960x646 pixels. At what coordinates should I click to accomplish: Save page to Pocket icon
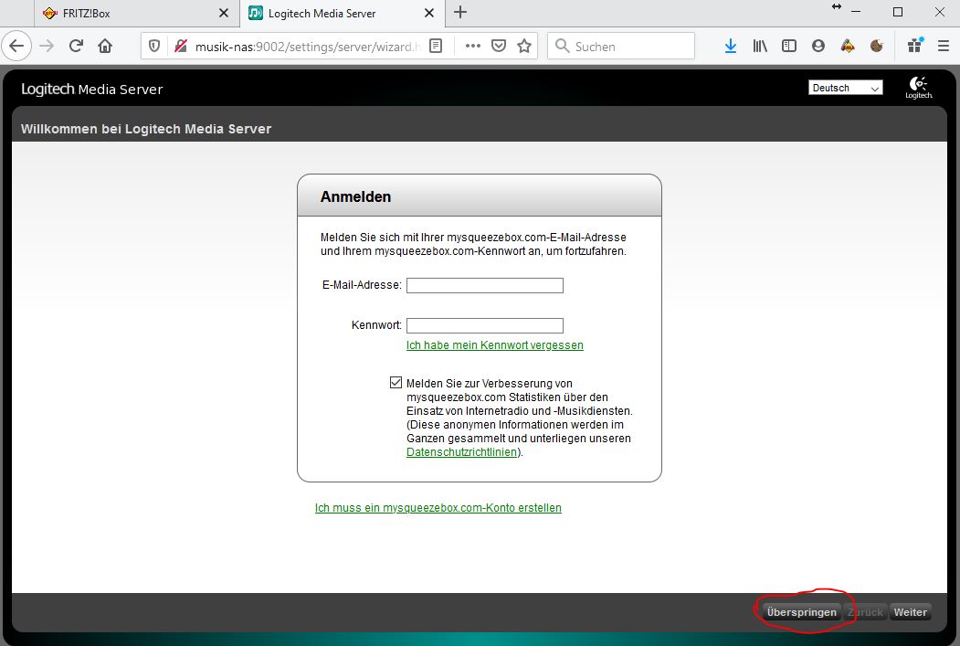pos(499,46)
